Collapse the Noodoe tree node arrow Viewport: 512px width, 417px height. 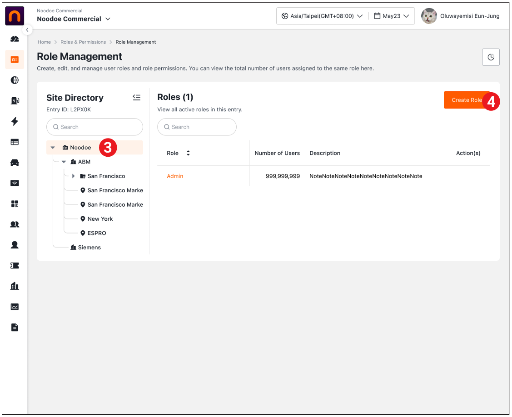(x=53, y=148)
